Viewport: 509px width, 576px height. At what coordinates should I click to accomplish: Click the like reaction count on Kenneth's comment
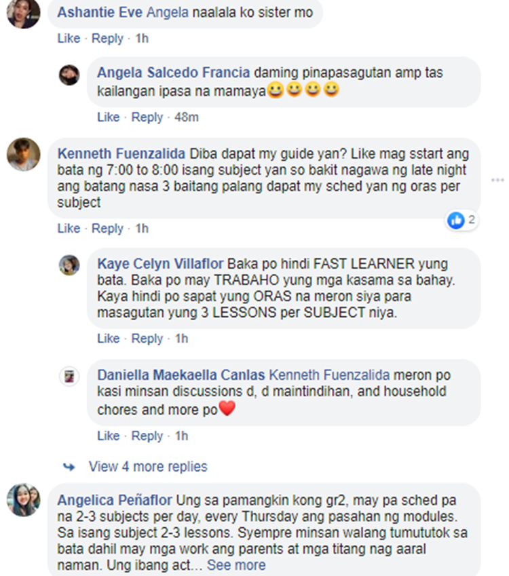(x=462, y=220)
